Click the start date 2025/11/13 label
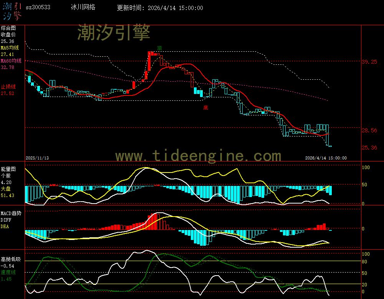Image resolution: width=384 pixels, height=299 pixels. click(x=37, y=158)
